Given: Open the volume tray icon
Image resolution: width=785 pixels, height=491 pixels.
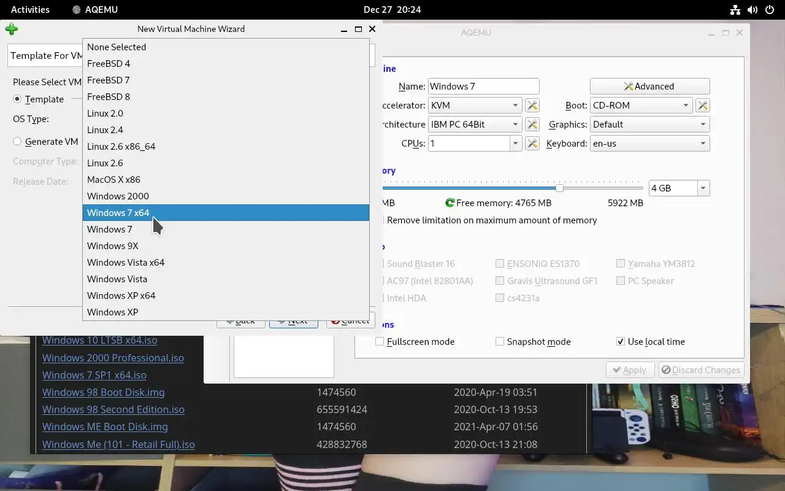Looking at the screenshot, I should coord(752,9).
